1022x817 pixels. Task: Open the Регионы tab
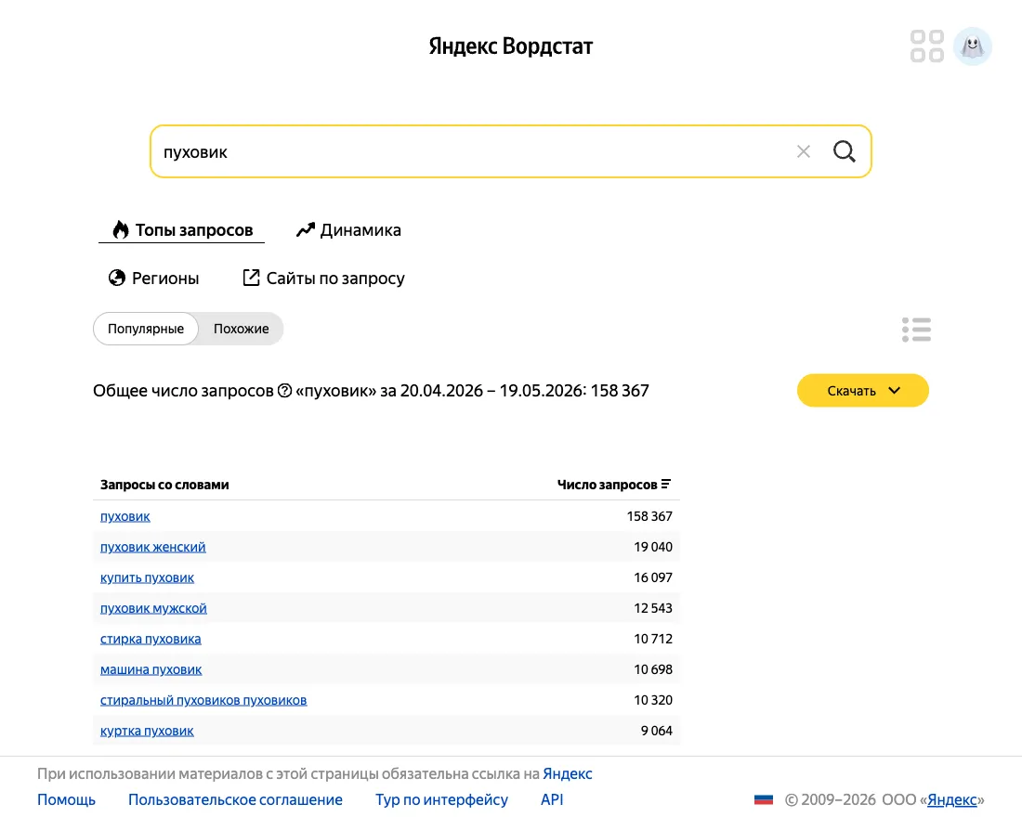coord(153,279)
